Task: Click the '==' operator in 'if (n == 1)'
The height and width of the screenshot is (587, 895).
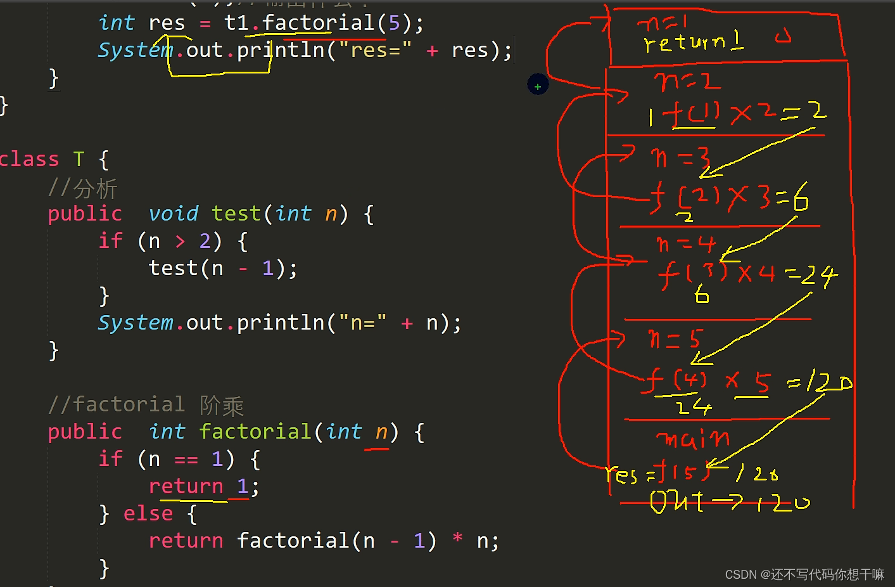Action: coord(186,459)
